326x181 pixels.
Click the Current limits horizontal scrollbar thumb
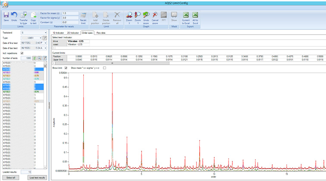pos(112,63)
